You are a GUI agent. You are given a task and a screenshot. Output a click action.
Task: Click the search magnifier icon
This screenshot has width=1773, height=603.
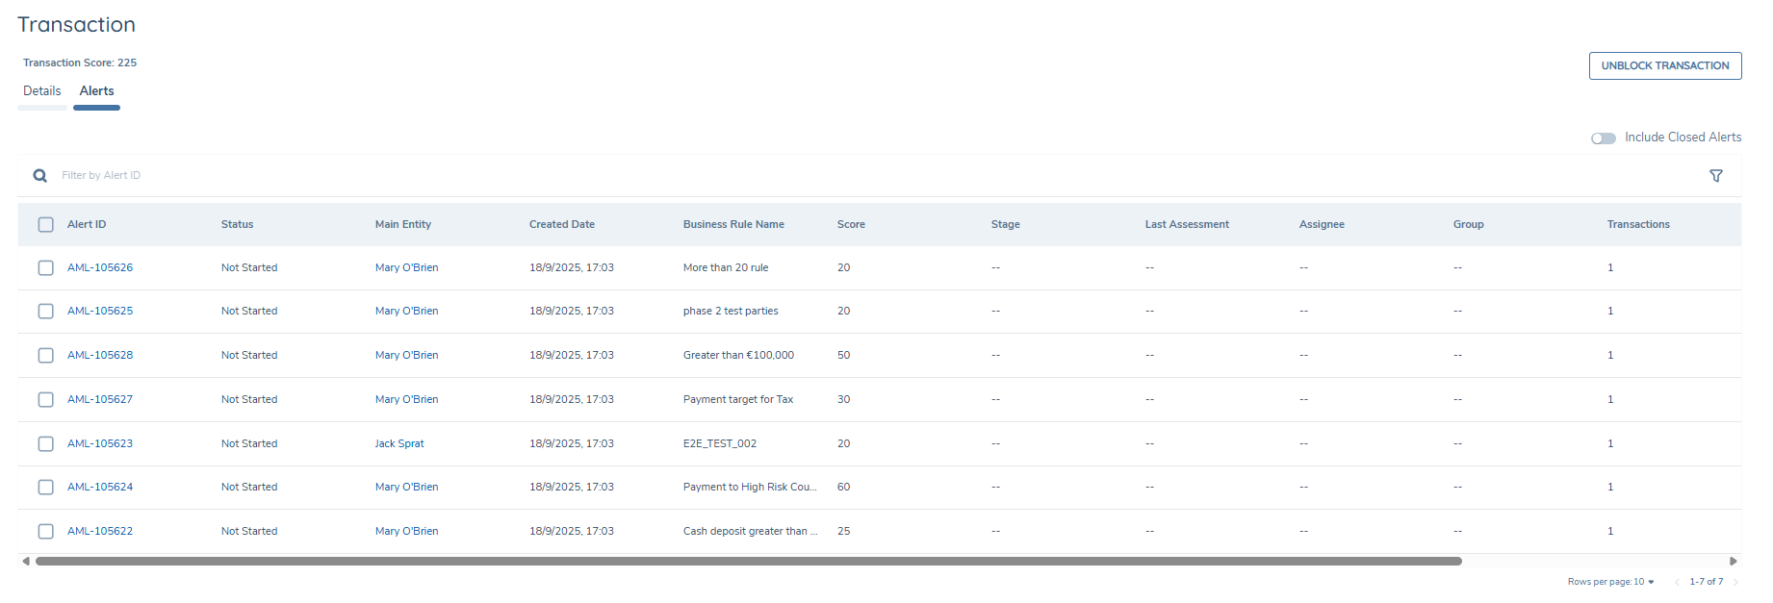point(39,176)
